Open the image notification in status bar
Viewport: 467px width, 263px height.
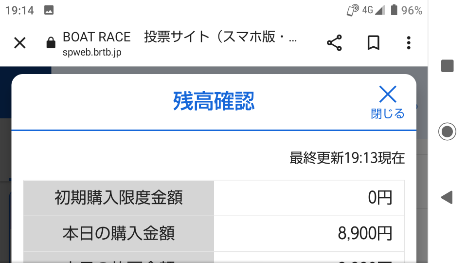pyautogui.click(x=49, y=10)
